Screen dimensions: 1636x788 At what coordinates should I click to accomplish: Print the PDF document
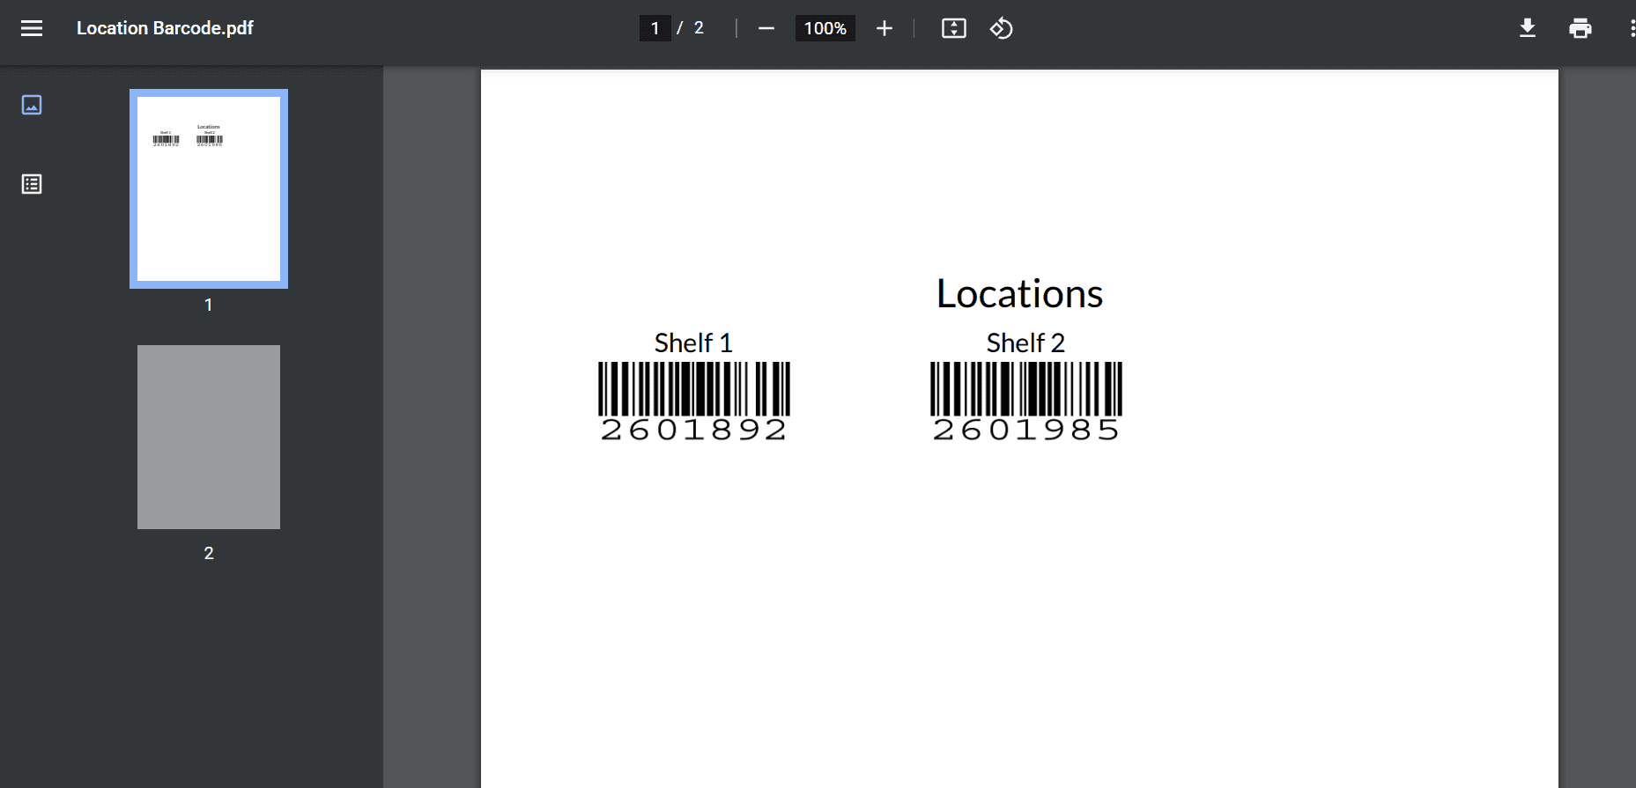[1580, 28]
